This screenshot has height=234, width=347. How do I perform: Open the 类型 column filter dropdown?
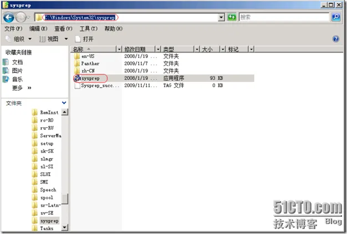197,49
